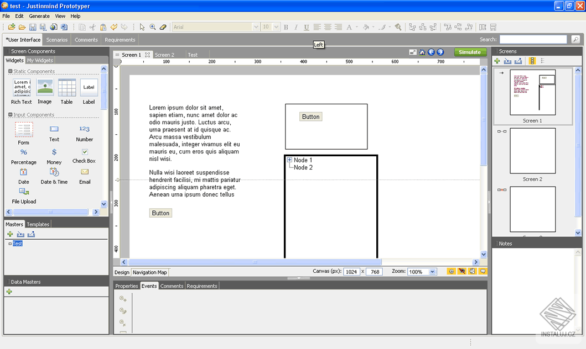Viewport: 586px width, 349px height.
Task: Click the search magnifier button
Action: click(x=575, y=39)
